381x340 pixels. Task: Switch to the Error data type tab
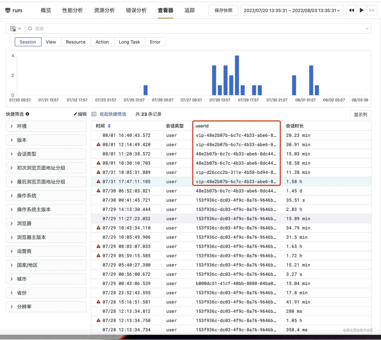pyautogui.click(x=155, y=42)
